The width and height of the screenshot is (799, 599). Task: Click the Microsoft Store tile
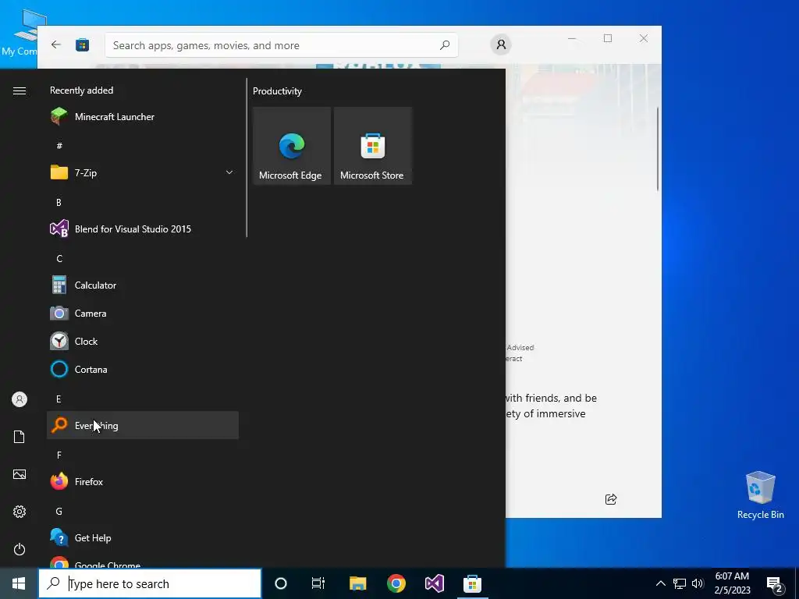(x=372, y=146)
